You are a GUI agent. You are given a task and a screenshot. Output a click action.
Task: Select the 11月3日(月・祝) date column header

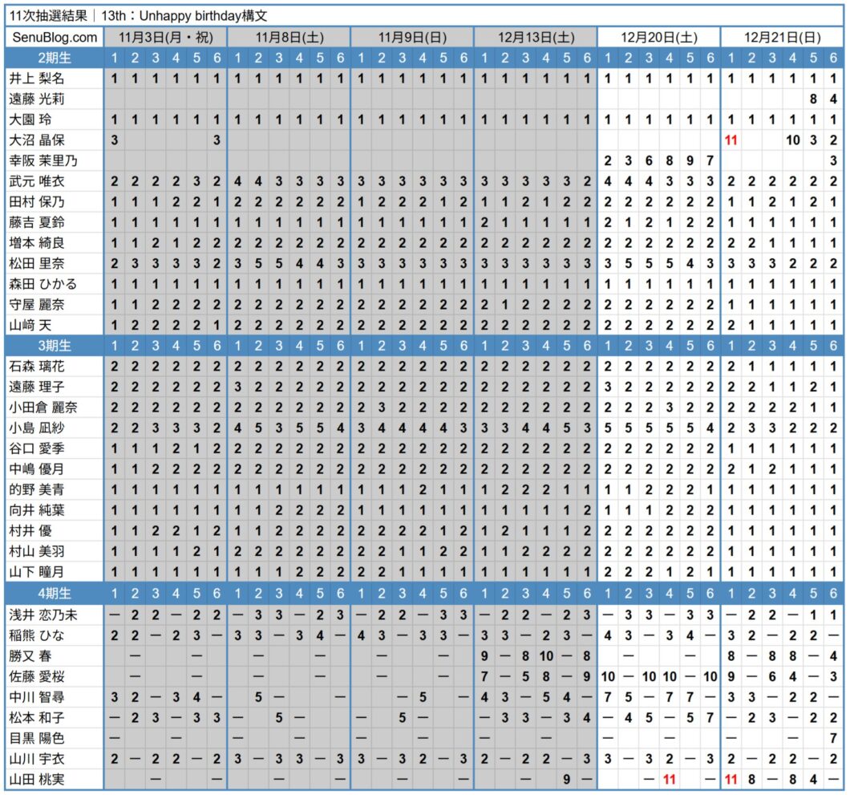tap(165, 38)
